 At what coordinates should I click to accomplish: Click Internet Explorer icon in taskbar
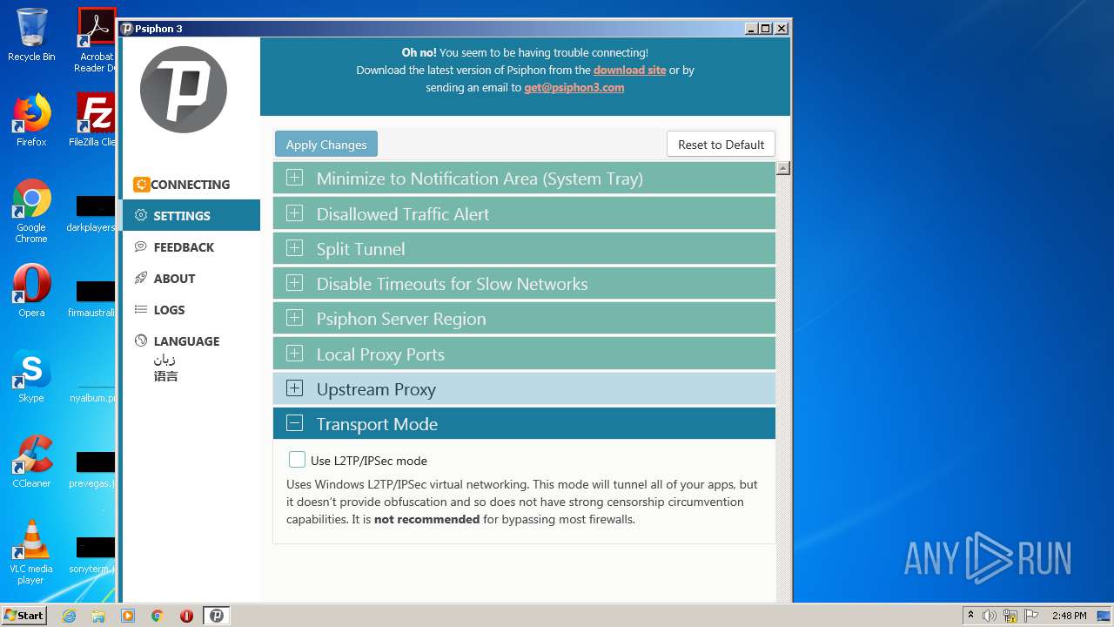[69, 616]
